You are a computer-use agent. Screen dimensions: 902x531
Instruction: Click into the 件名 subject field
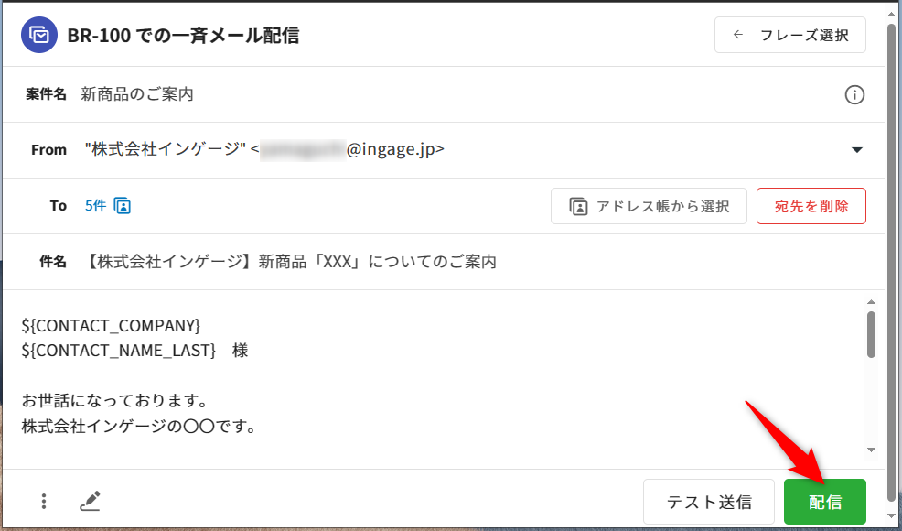click(x=457, y=262)
